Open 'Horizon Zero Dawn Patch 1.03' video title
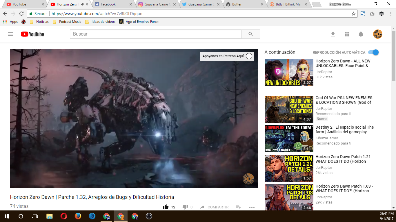Screen dimensions: 396x222 click(x=344, y=188)
